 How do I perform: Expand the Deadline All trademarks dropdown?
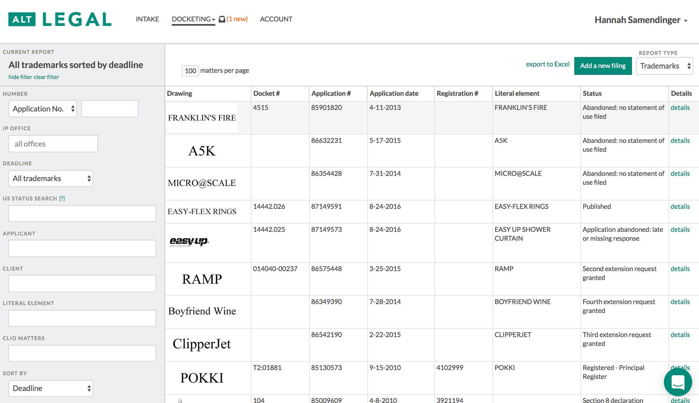tap(51, 178)
